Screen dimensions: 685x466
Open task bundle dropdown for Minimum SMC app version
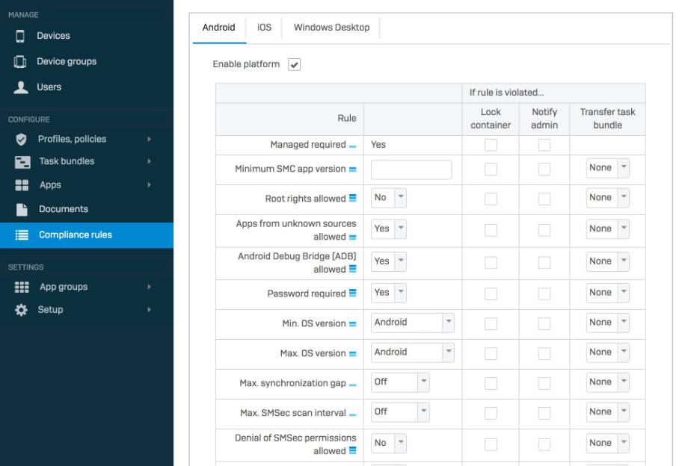point(608,168)
